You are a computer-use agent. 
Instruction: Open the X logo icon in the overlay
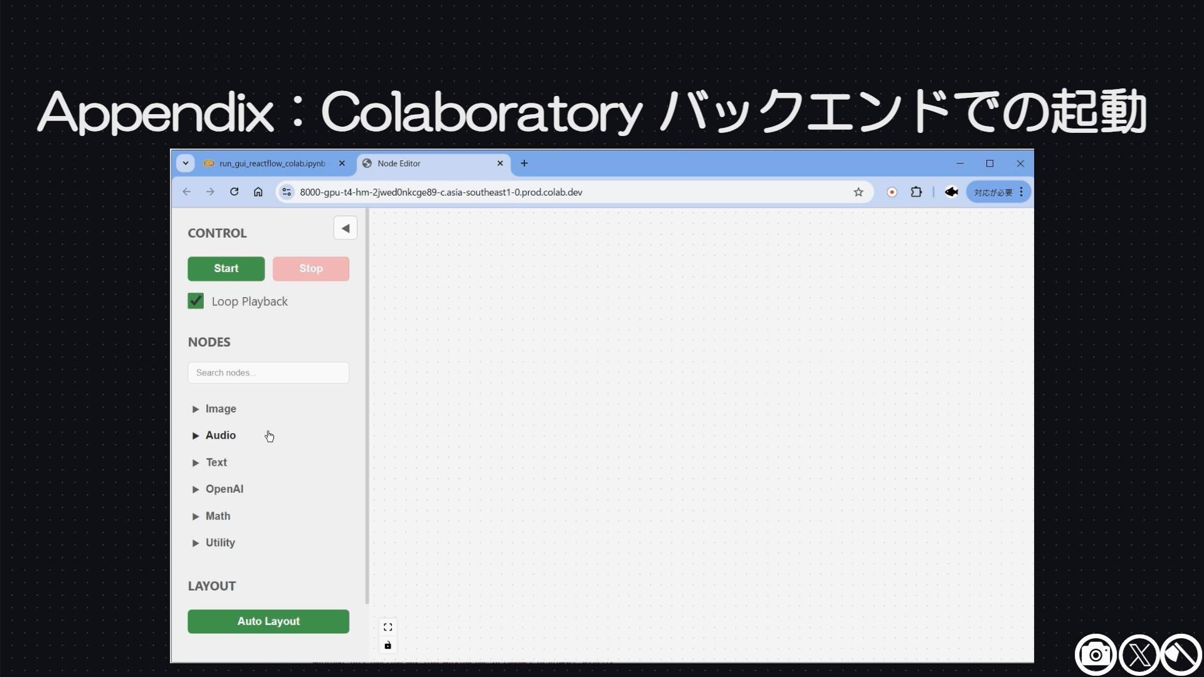point(1139,655)
